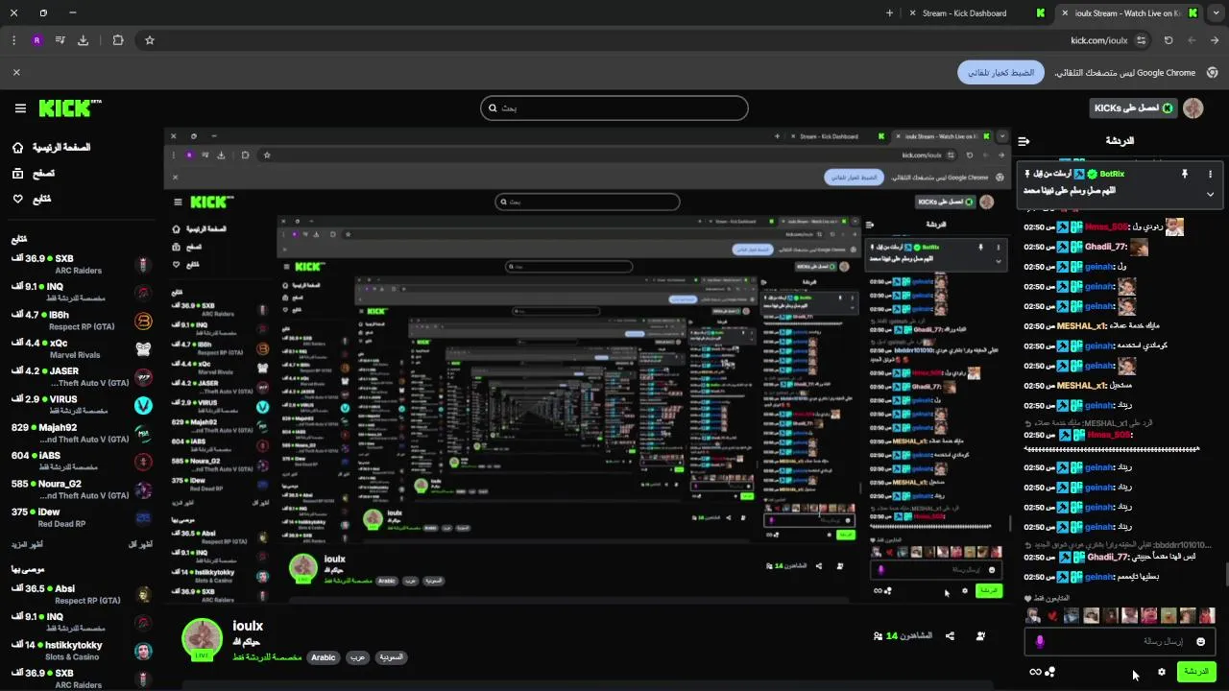Click the chat panel scrollbar

[x=1225, y=575]
